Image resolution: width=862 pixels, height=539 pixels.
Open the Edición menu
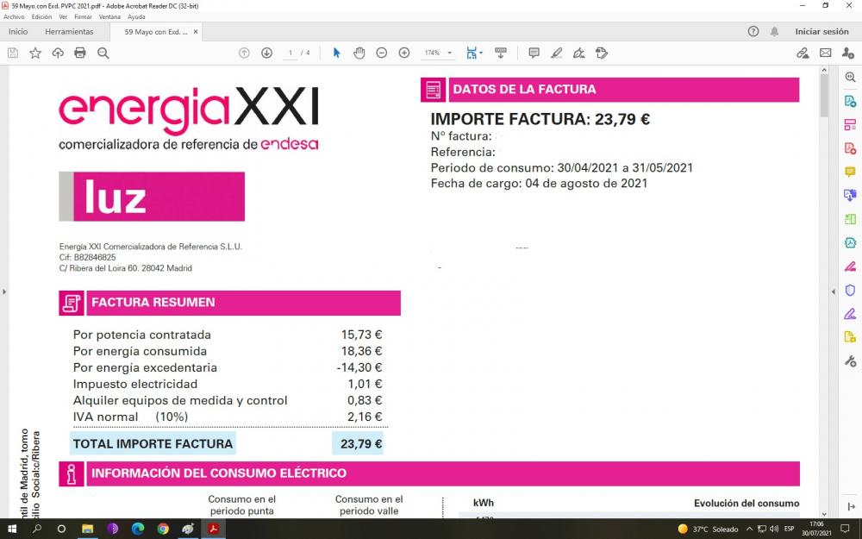click(41, 16)
